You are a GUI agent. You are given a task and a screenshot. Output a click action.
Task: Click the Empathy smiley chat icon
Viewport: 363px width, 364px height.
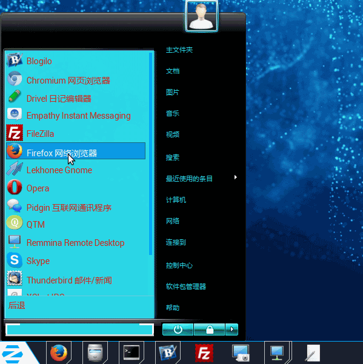click(x=15, y=114)
